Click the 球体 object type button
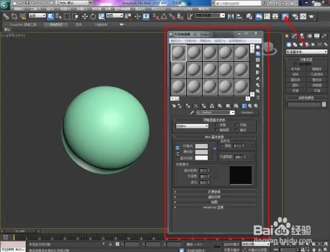 click(296, 75)
